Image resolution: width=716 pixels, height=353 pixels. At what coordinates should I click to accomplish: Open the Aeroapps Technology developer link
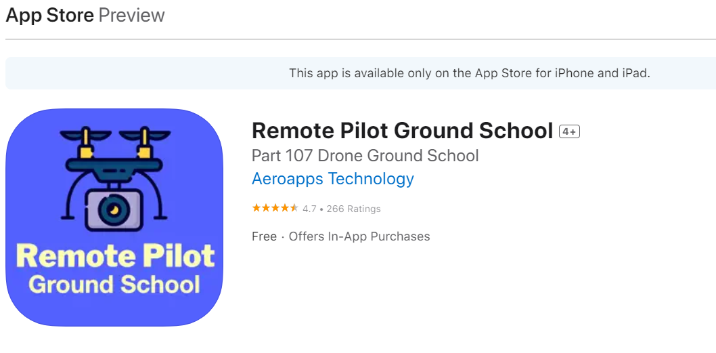(x=332, y=179)
